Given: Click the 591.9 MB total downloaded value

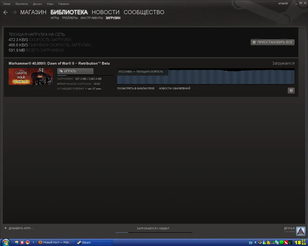Looking at the screenshot, I should pos(17,50).
